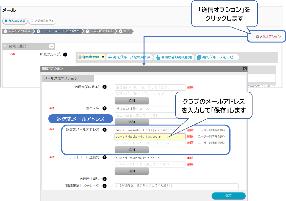The height and width of the screenshot is (201, 286).
Task: Click the 送信オプション gear icon
Action: point(257,37)
